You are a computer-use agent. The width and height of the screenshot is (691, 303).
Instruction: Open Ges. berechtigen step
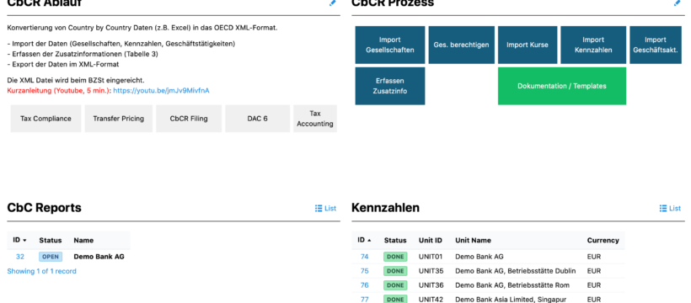tap(462, 45)
